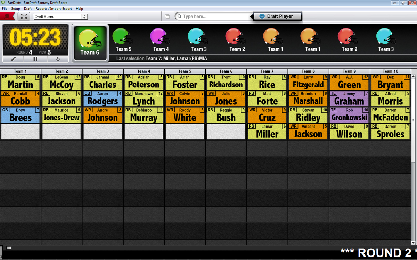
Task: Click the empty round 4 slot under Team 6
Action: pyautogui.click(x=226, y=132)
